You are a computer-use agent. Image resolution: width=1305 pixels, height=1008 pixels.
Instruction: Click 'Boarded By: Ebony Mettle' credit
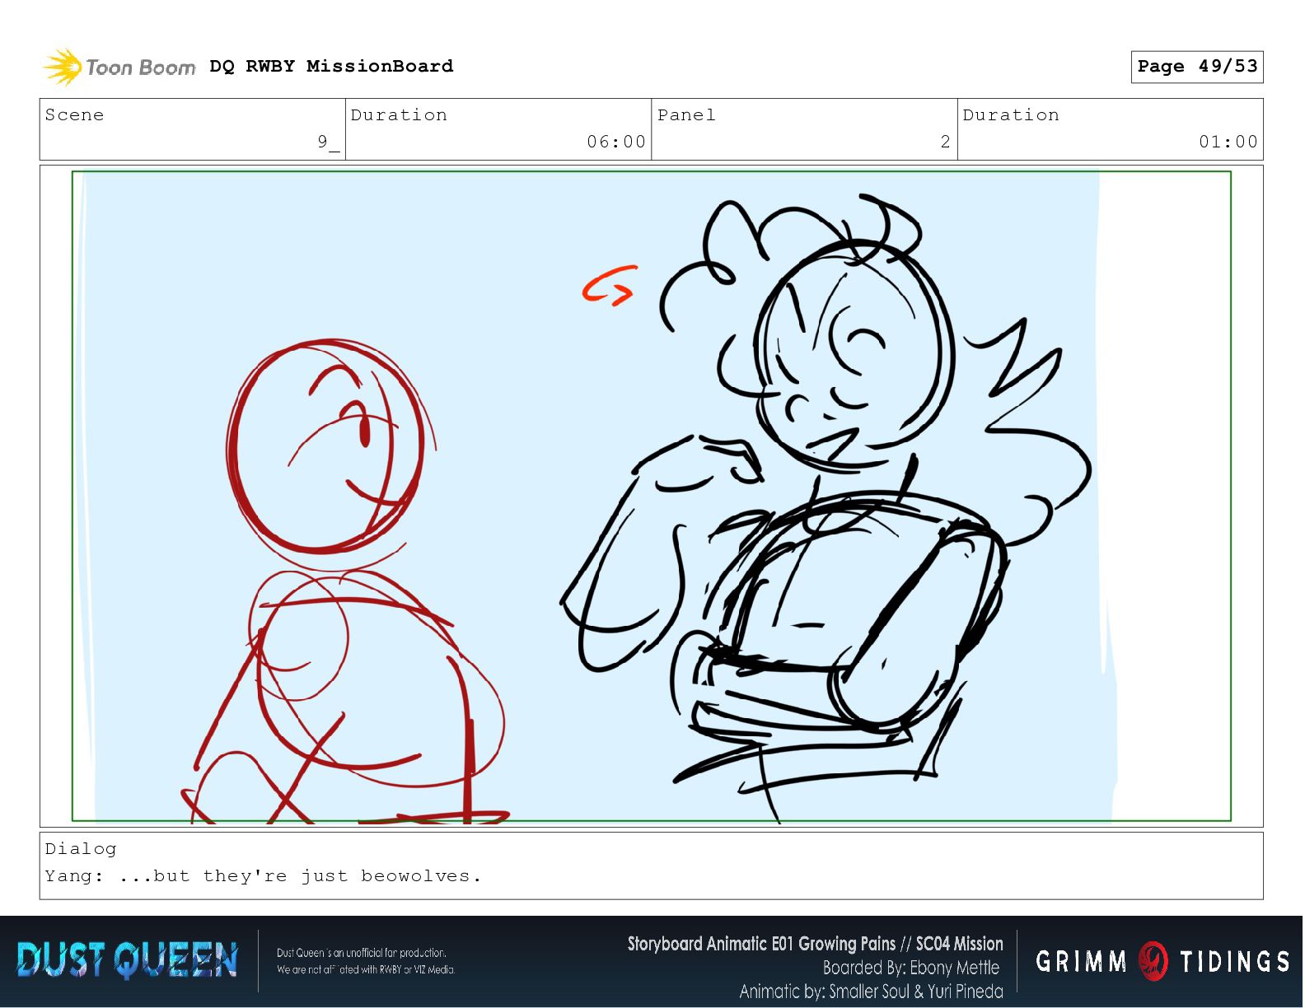[911, 968]
